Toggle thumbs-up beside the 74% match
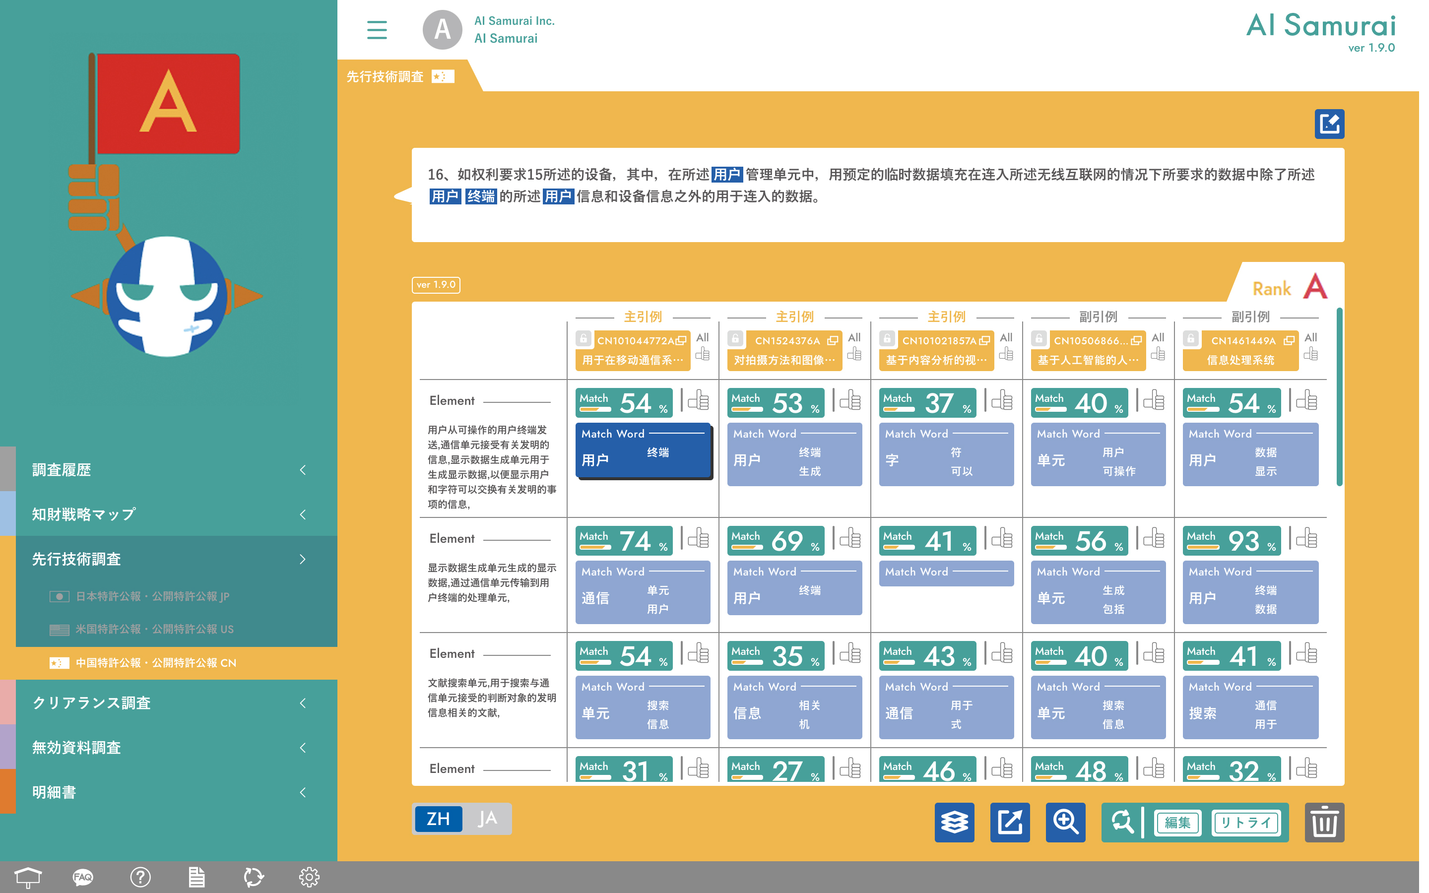 click(x=699, y=539)
